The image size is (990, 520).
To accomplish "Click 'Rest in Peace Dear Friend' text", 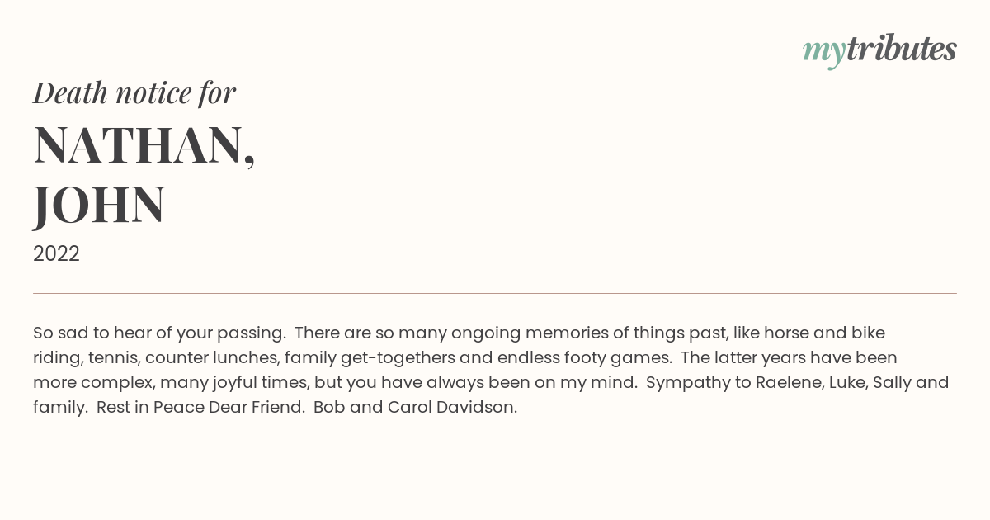I will tap(200, 408).
